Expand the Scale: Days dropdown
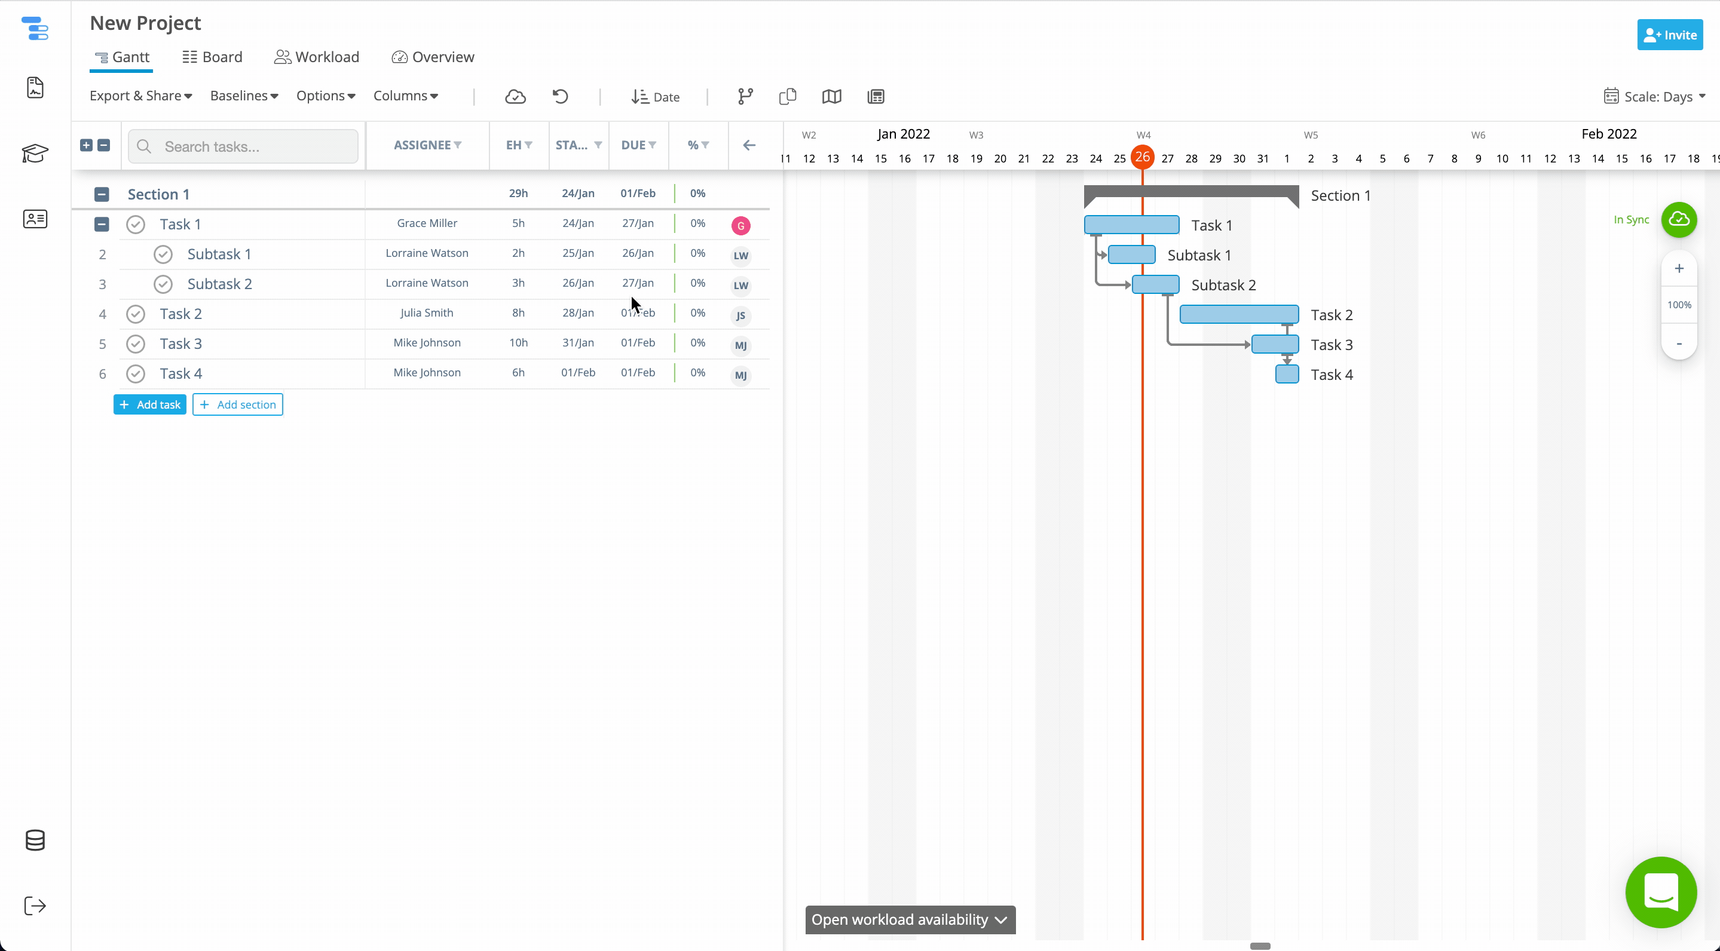 (x=1655, y=97)
